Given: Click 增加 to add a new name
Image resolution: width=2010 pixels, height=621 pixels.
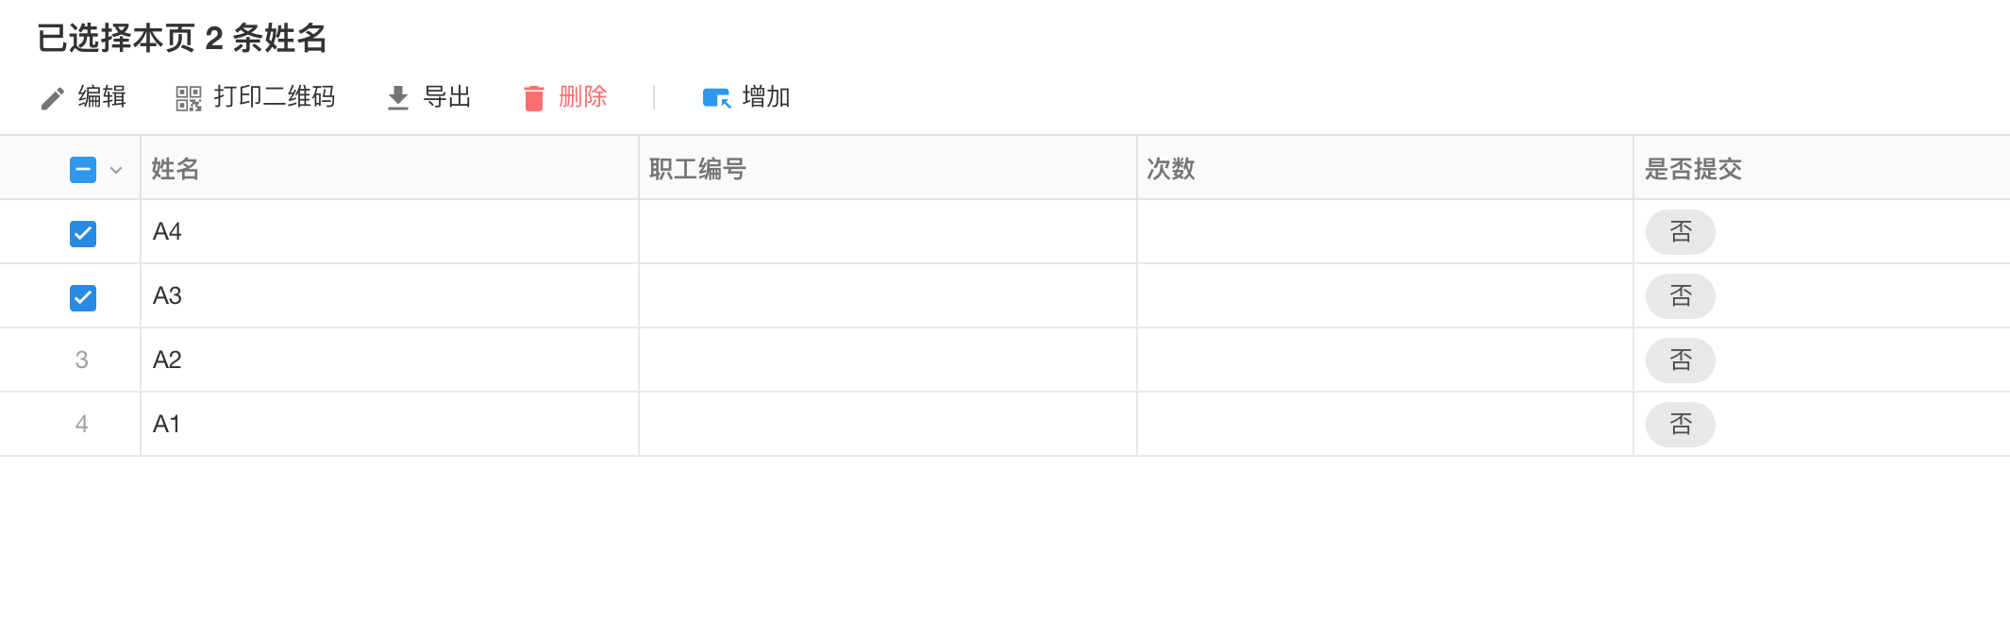Looking at the screenshot, I should (x=764, y=97).
